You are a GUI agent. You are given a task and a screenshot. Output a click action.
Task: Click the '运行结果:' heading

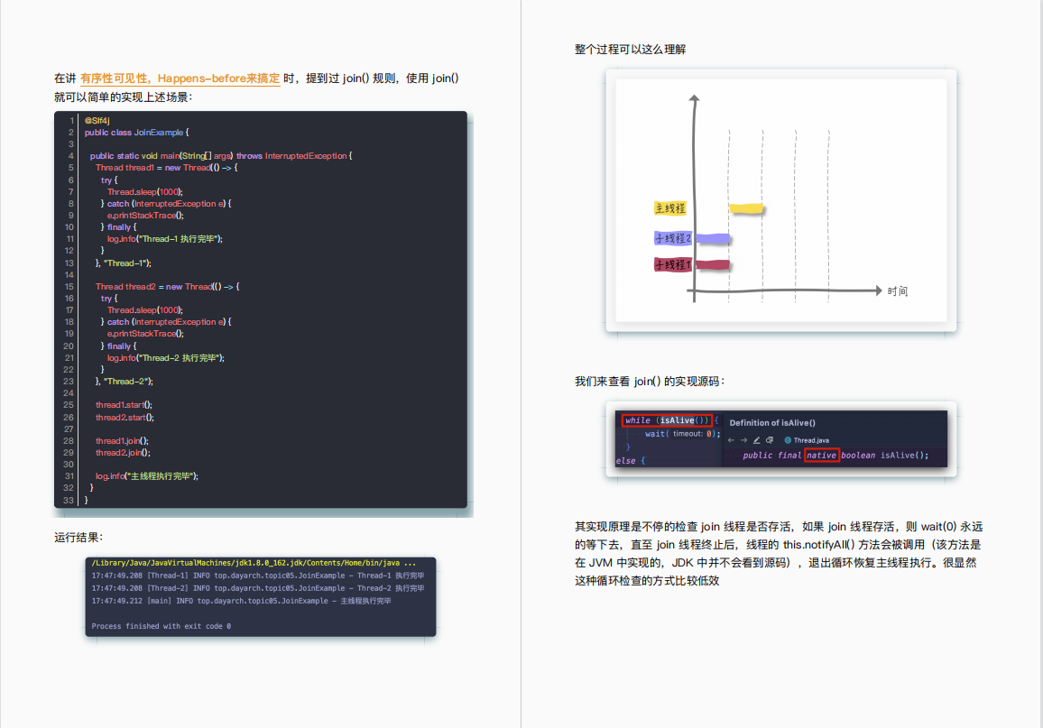(x=78, y=537)
